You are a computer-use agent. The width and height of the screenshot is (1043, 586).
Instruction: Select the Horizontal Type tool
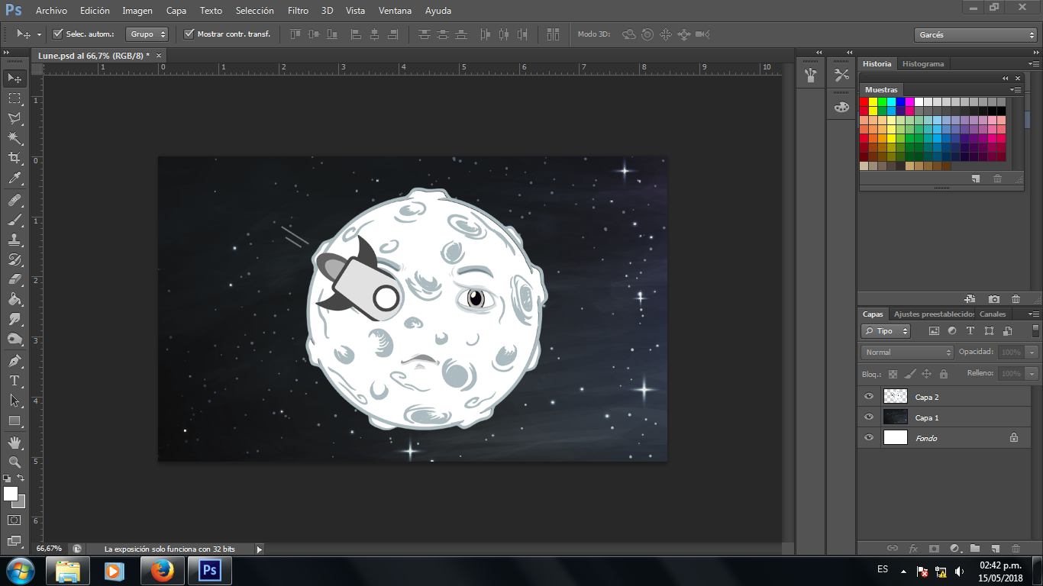[15, 380]
